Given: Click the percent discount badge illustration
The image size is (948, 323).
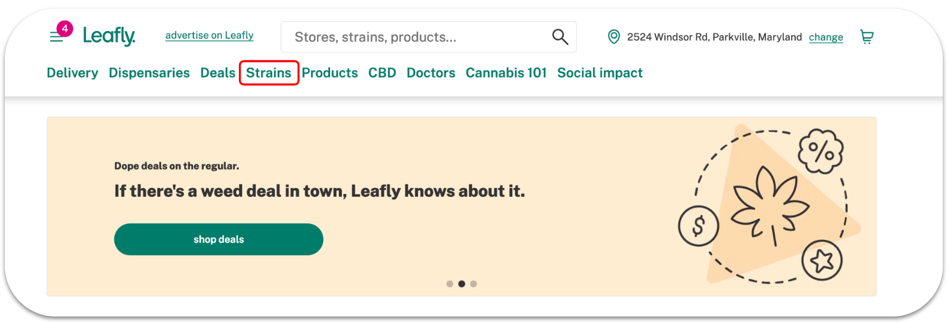Looking at the screenshot, I should click(821, 151).
